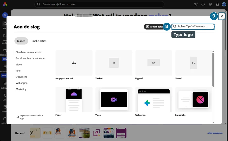
Task: Switch to the Snelle acties tab
Action: click(39, 41)
